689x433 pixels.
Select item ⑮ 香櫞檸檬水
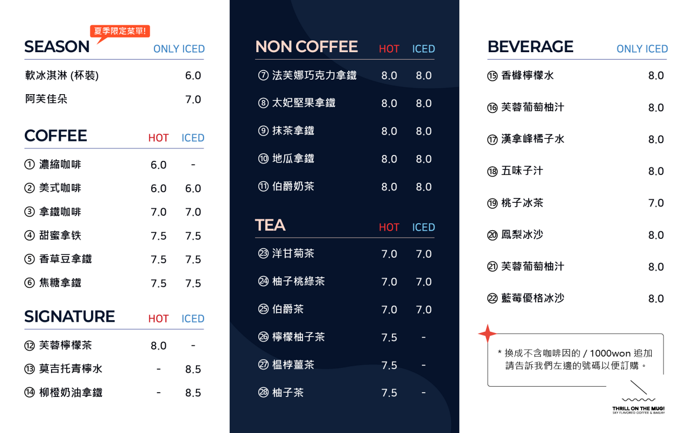pos(521,76)
